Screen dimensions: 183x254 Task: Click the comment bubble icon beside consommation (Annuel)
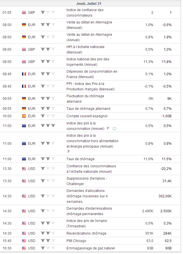click(x=114, y=129)
